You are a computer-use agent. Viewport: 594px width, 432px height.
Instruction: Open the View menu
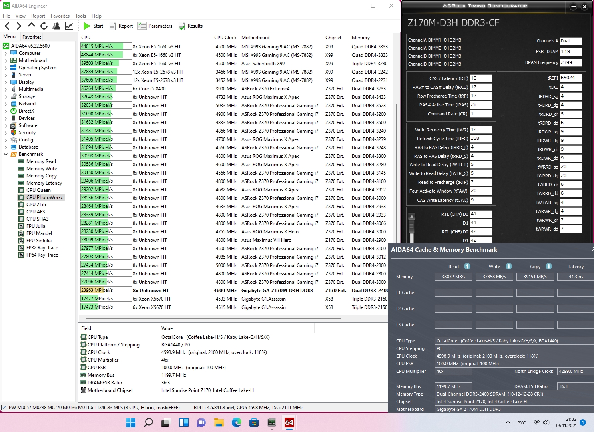click(x=20, y=16)
